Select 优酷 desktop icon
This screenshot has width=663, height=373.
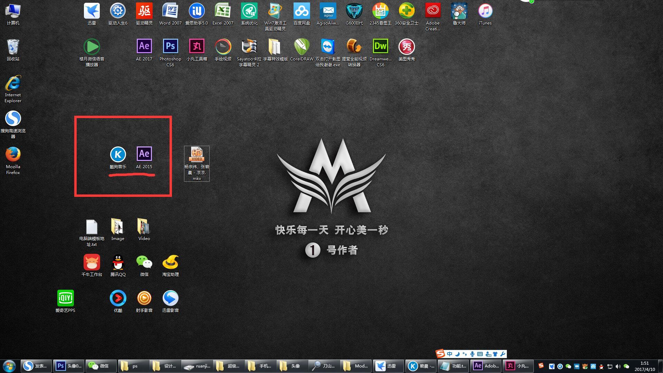[x=118, y=302]
